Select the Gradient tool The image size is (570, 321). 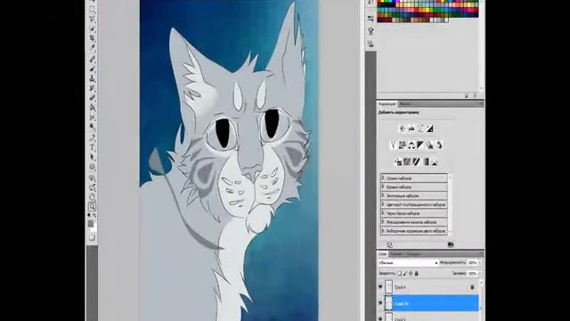click(93, 107)
